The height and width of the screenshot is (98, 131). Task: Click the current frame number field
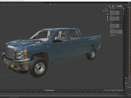pyautogui.click(x=107, y=90)
